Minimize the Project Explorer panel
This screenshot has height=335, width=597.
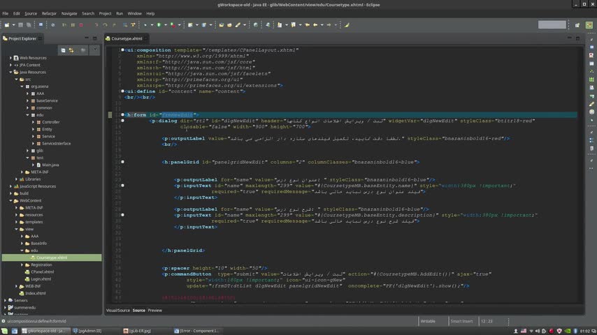pyautogui.click(x=87, y=38)
